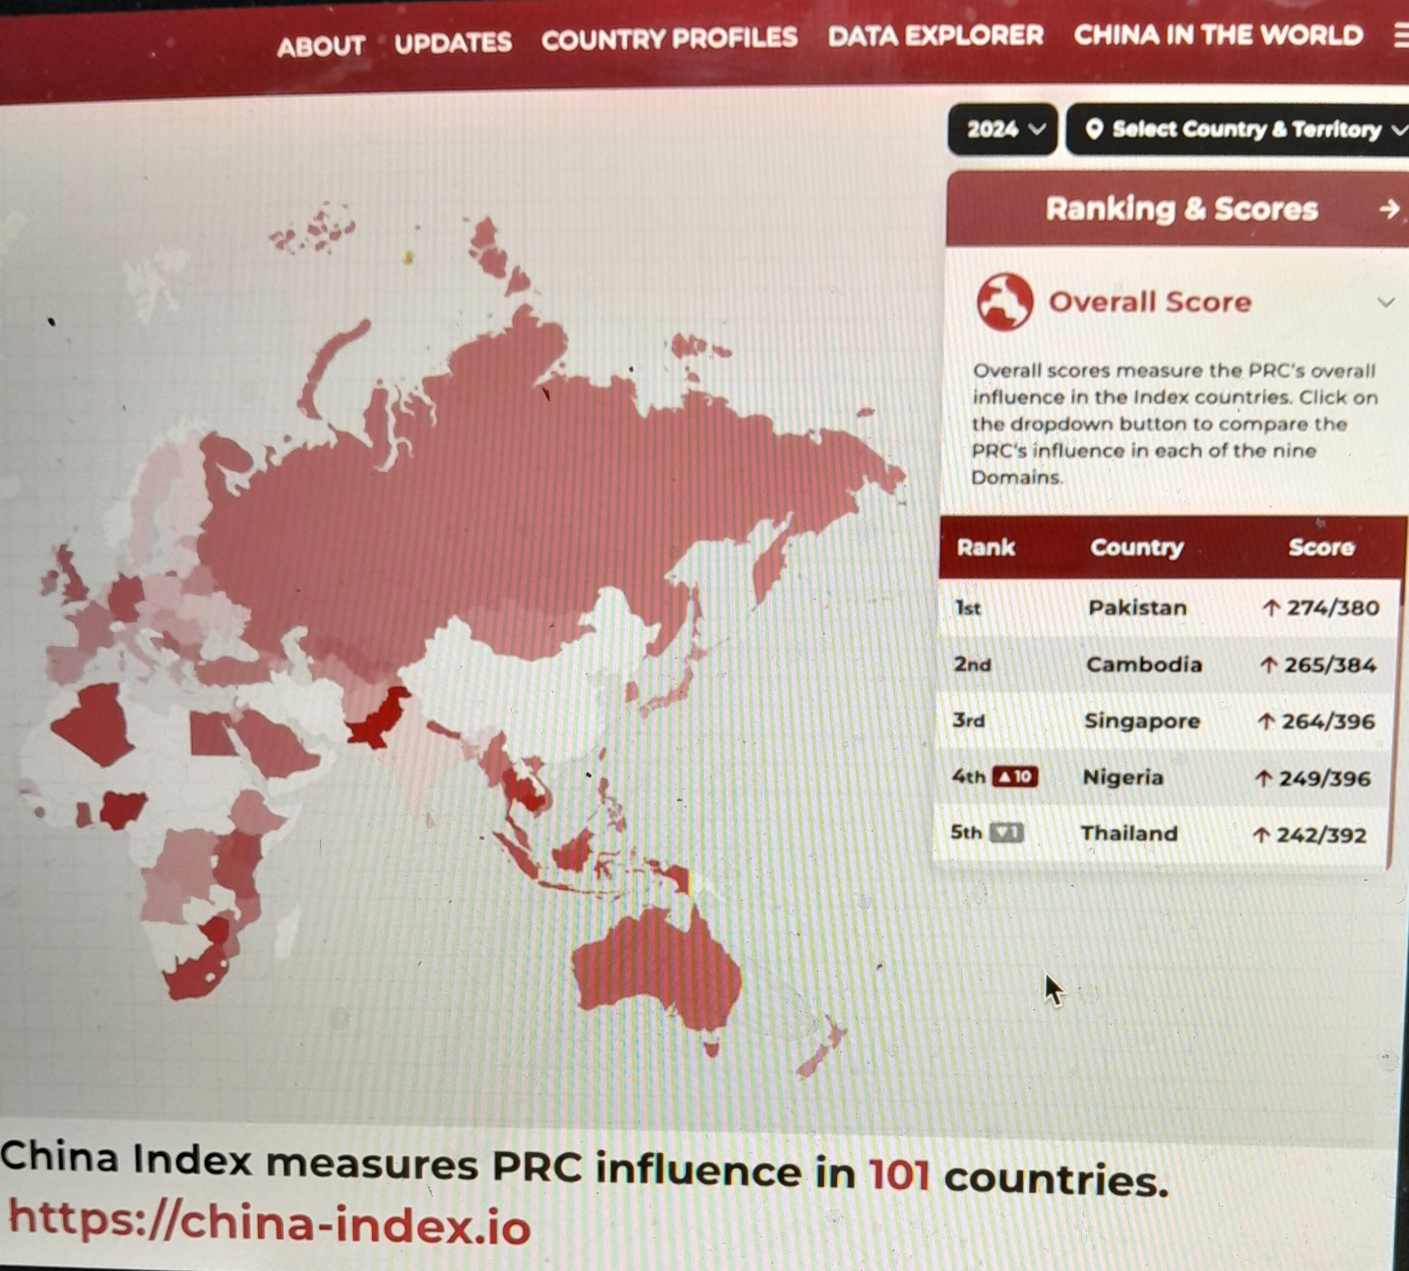Expand the Overall Score domain chevron
The width and height of the screenshot is (1409, 1271).
1385,303
